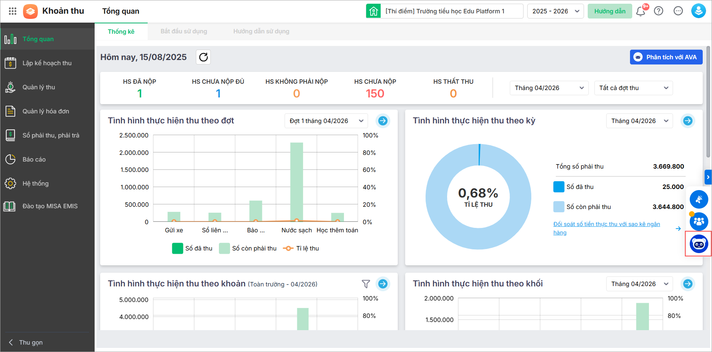
Task: Switch to the Bắt đầu sử dụng tab
Action: 184,31
